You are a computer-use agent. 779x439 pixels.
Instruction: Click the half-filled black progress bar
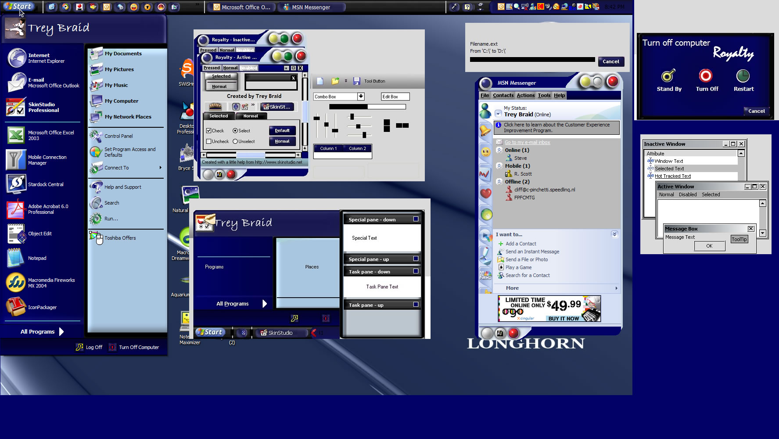(367, 107)
